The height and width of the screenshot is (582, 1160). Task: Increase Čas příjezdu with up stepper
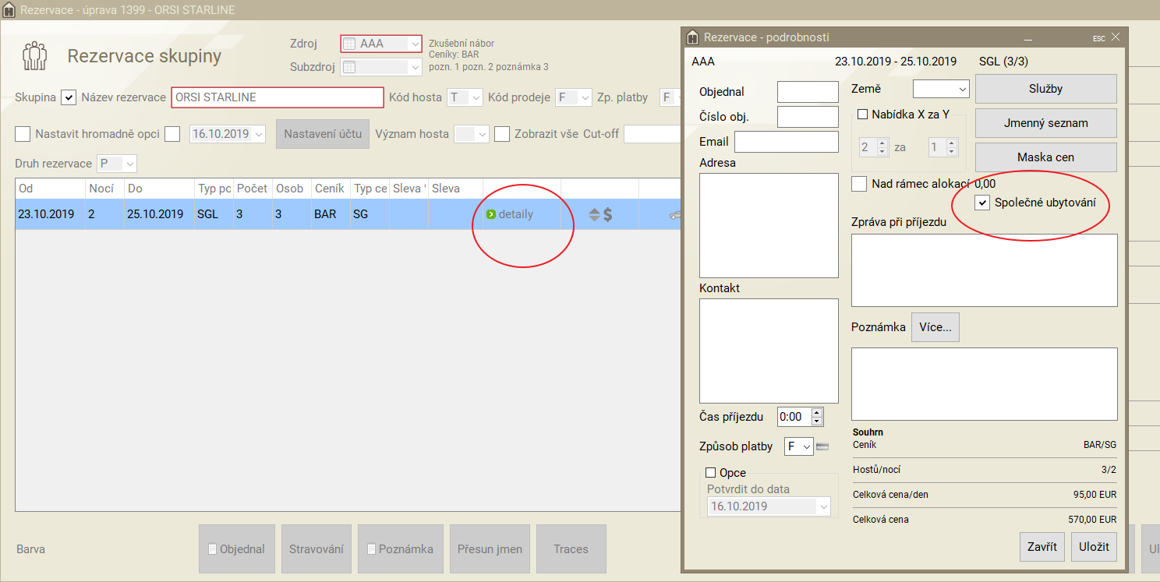click(x=816, y=412)
